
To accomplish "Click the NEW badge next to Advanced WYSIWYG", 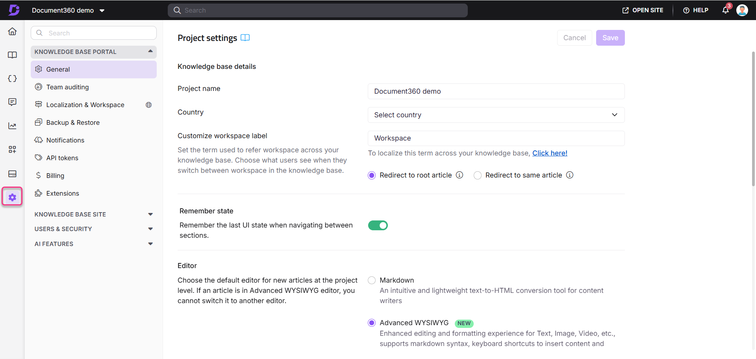I will (464, 323).
